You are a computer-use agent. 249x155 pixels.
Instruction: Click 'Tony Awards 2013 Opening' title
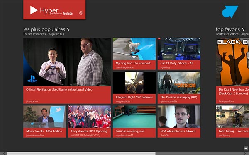click(x=89, y=131)
